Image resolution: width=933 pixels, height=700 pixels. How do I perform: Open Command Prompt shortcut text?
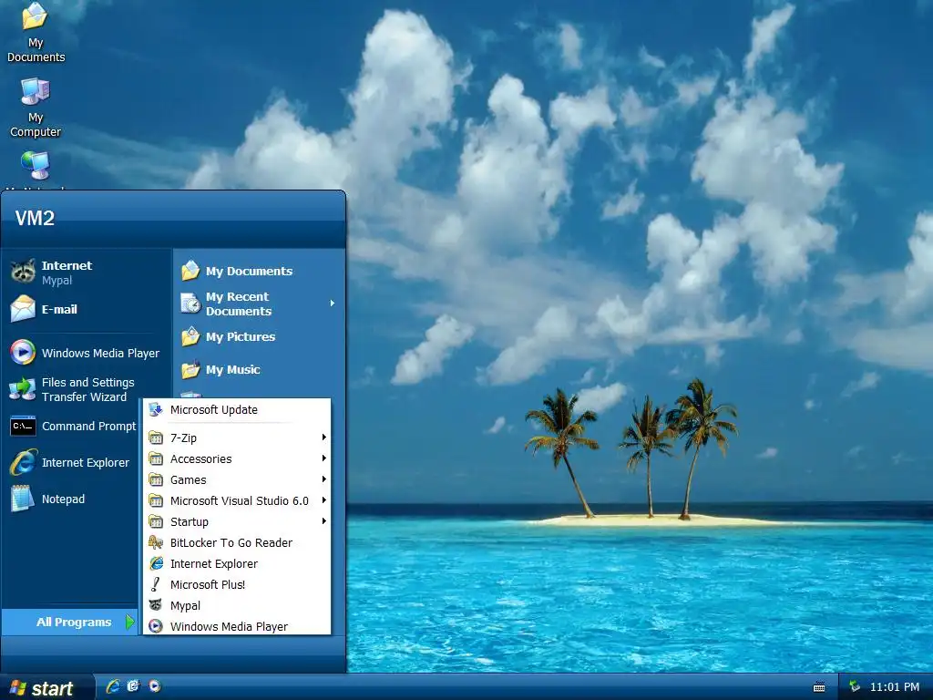click(x=88, y=427)
